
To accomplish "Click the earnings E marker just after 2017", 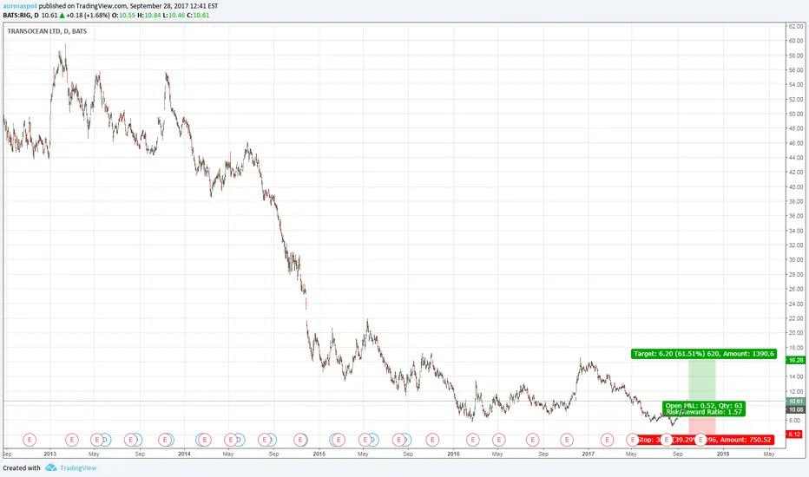I will [607, 440].
